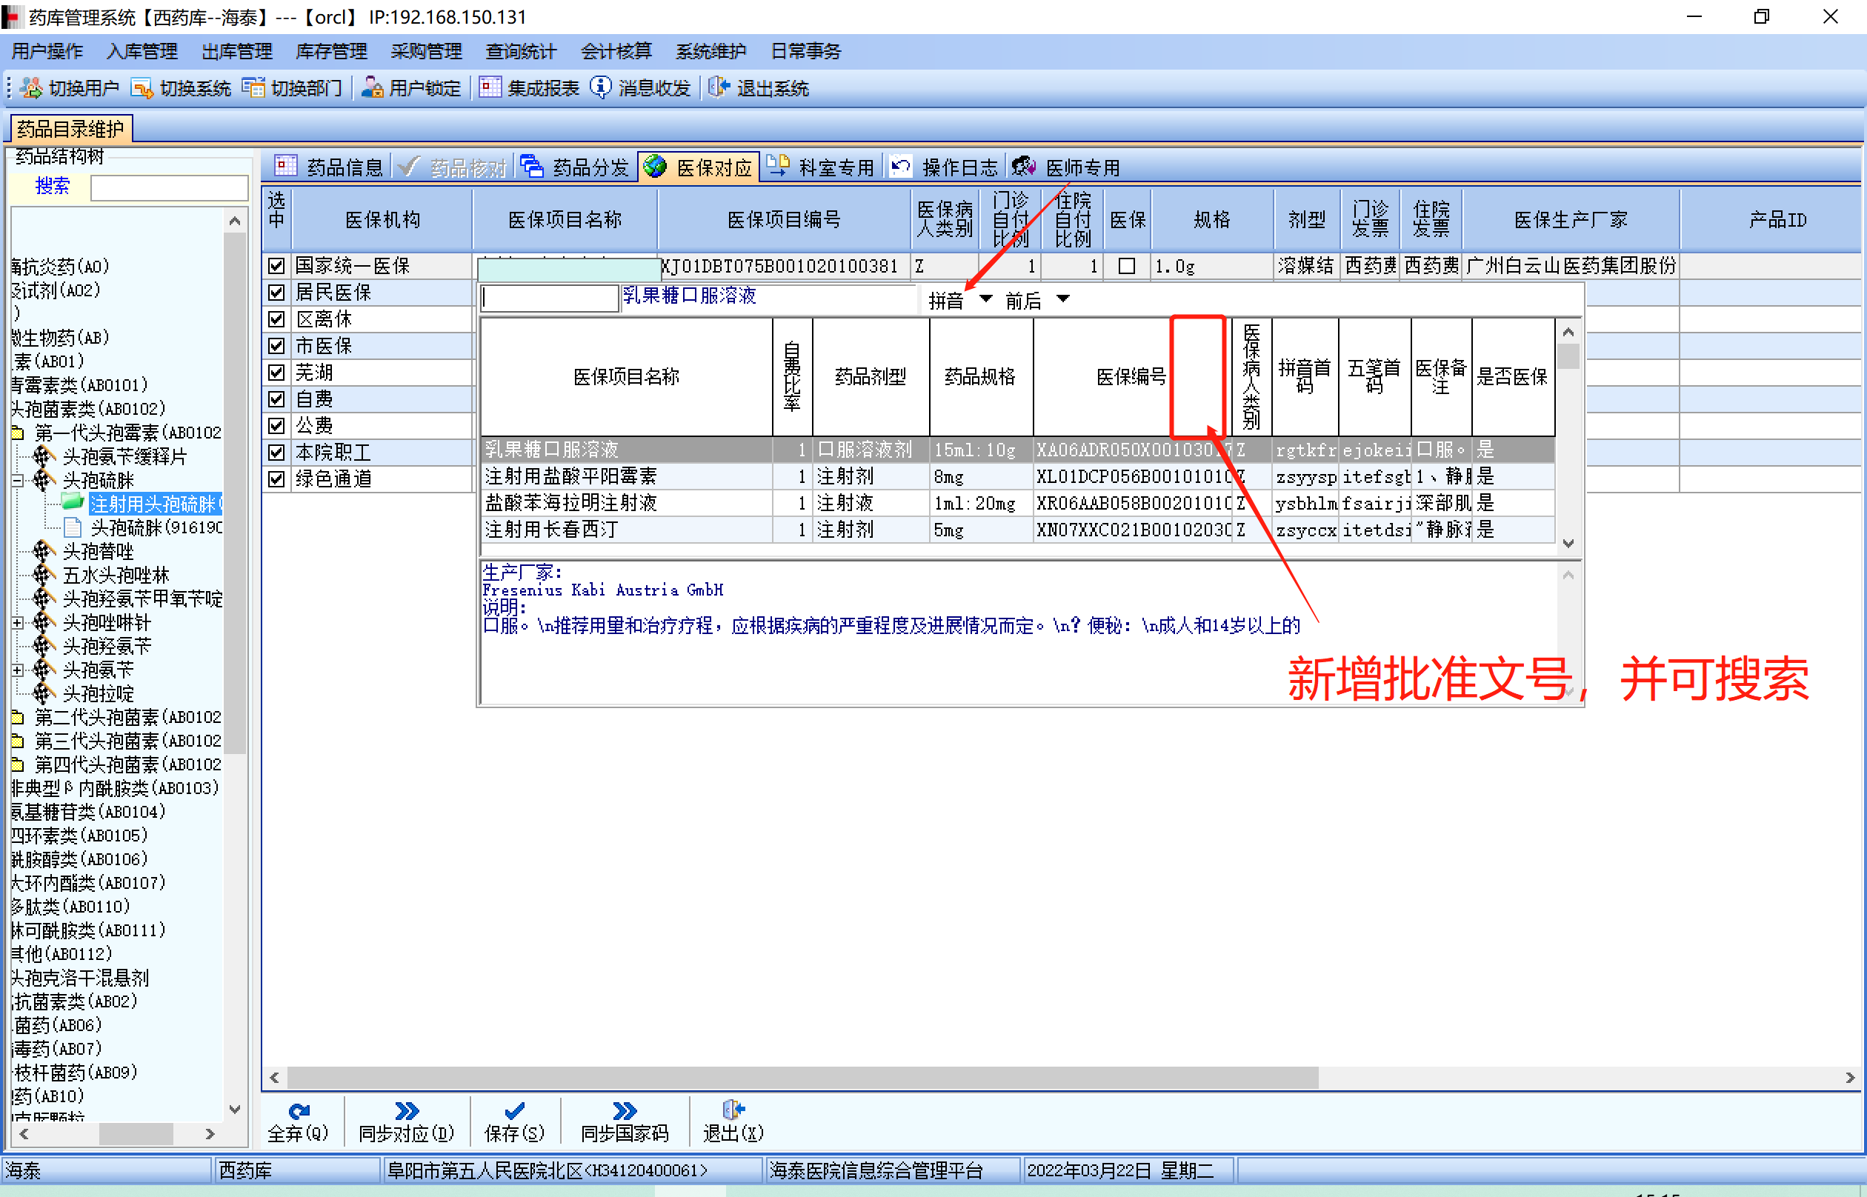Viewport: 1867px width, 1197px height.
Task: Click the 切换用户 switch user icon
Action: [x=32, y=88]
